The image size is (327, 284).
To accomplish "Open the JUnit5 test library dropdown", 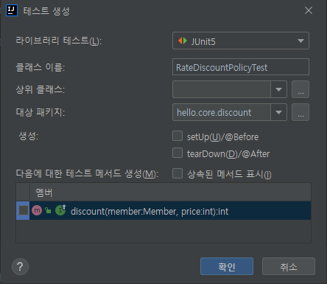I will [x=241, y=41].
